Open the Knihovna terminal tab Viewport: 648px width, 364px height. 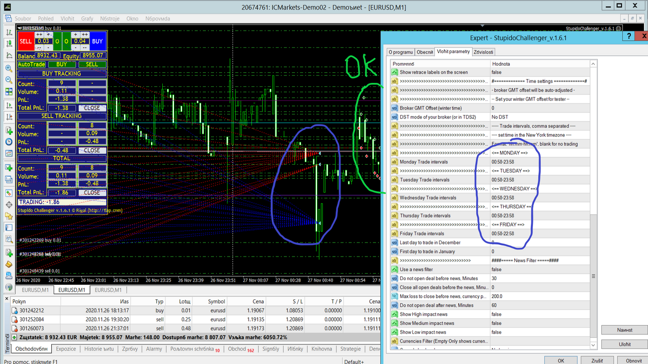321,349
